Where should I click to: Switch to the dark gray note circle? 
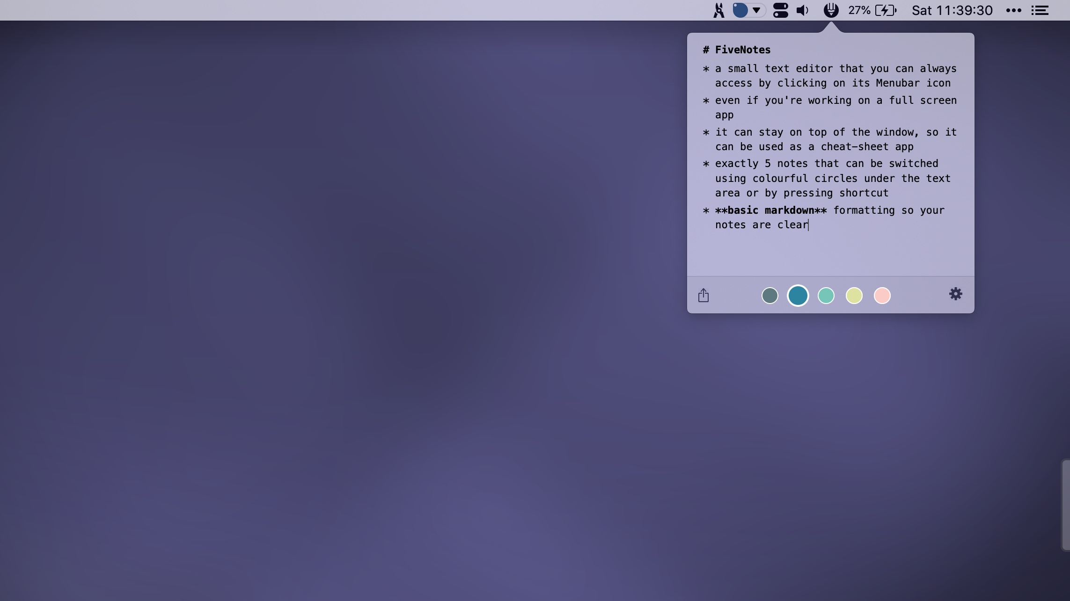770,296
